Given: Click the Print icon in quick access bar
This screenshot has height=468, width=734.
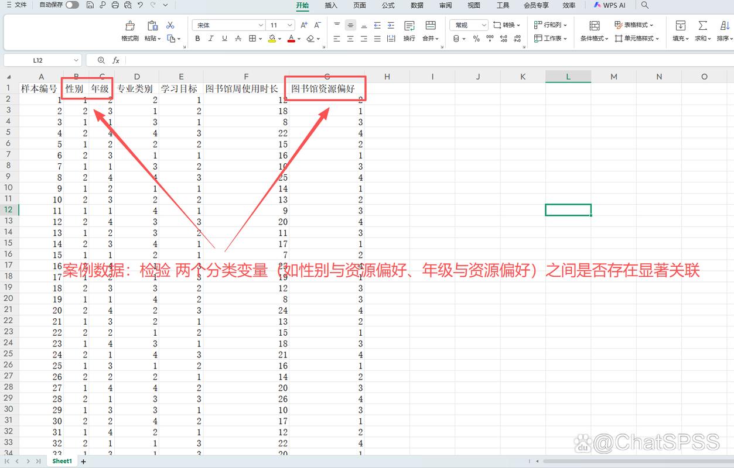Looking at the screenshot, I should pyautogui.click(x=115, y=5).
